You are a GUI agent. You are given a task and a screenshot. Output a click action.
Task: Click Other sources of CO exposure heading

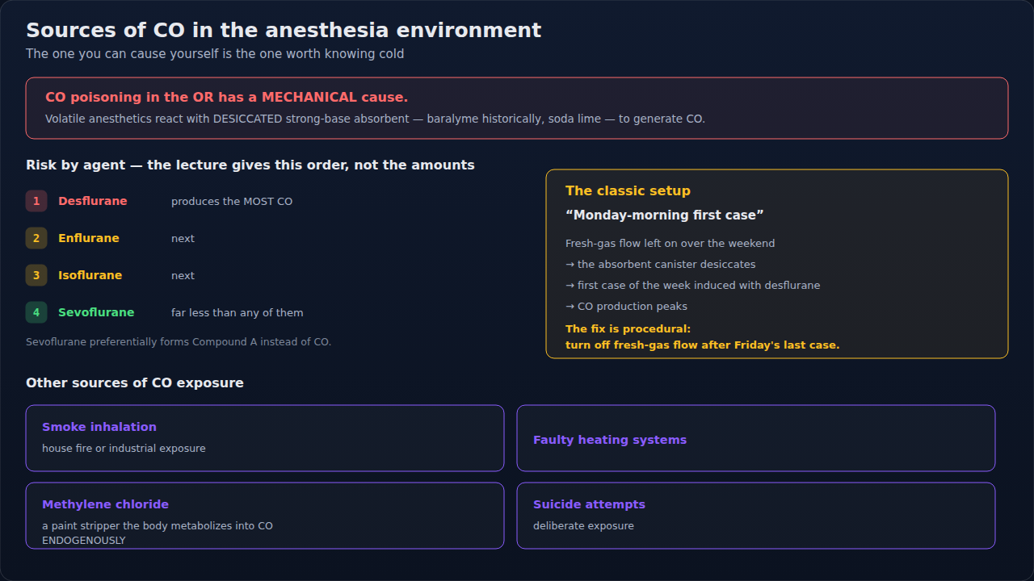pos(135,382)
